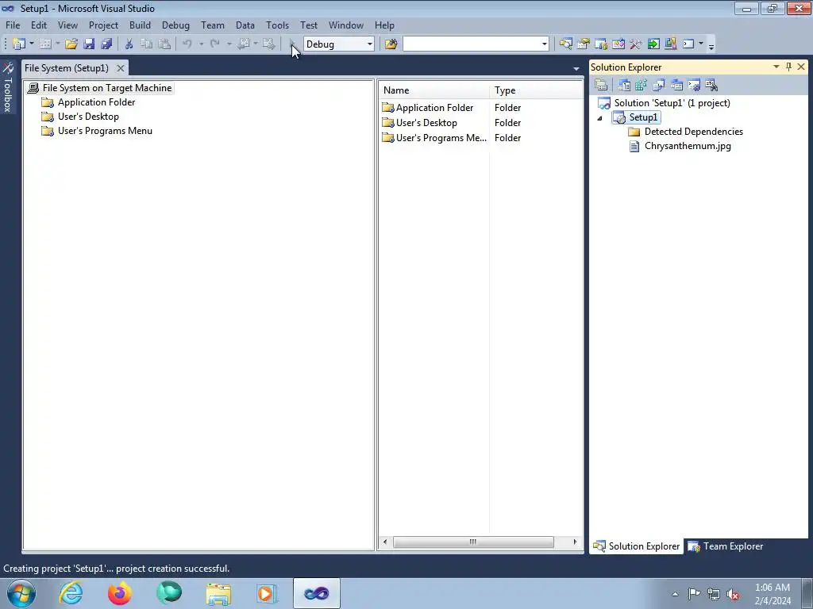The width and height of the screenshot is (813, 609).
Task: Expand the Toolbox side panel
Action: 8,87
